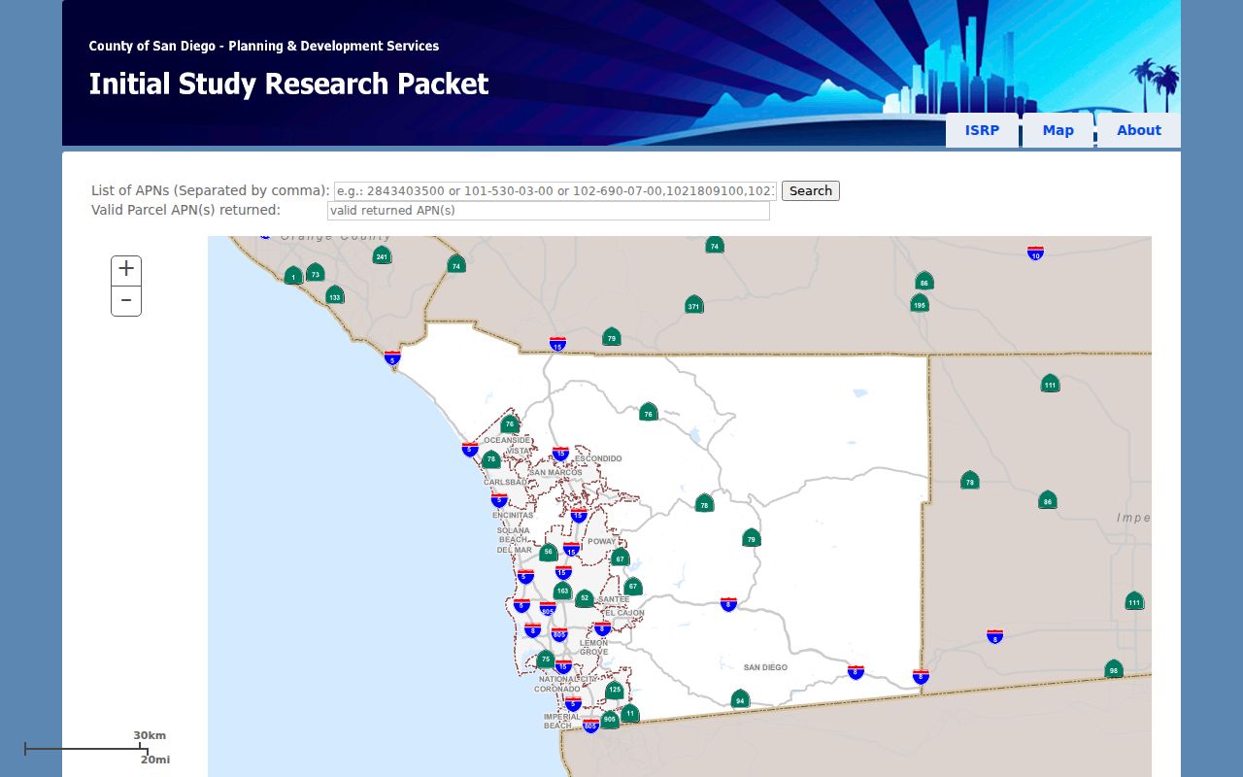Click the POWAY map label
This screenshot has width=1243, height=777.
tap(602, 542)
